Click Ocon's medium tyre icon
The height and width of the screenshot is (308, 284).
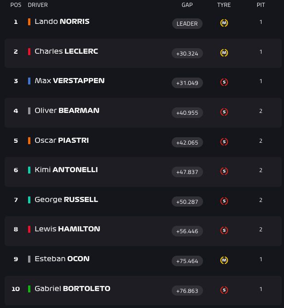coord(224,260)
